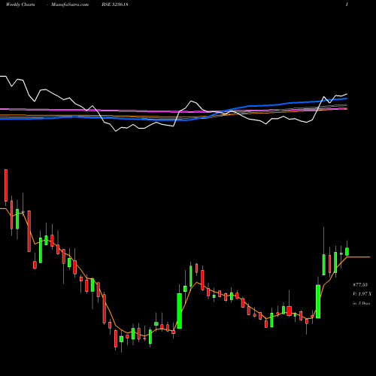Click the final green candlestick on the chart
This screenshot has height=376, width=376.
[x=347, y=251]
